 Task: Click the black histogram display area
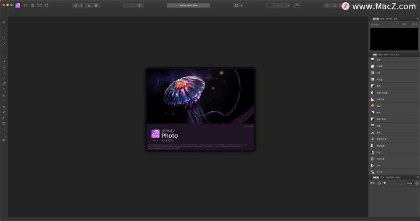click(x=394, y=39)
